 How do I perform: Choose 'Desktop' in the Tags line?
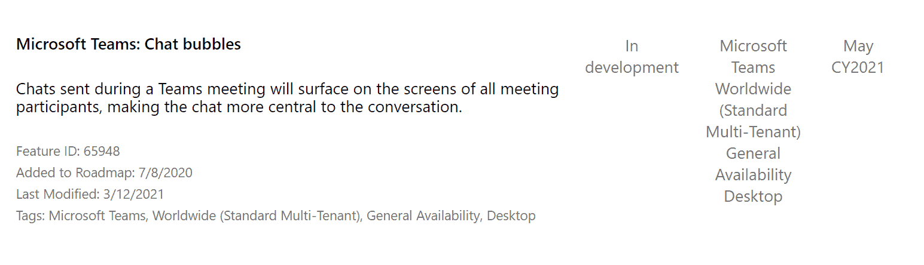click(511, 216)
